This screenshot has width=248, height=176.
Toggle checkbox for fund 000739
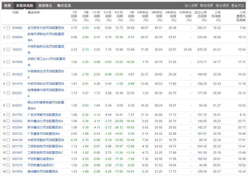[8, 159]
